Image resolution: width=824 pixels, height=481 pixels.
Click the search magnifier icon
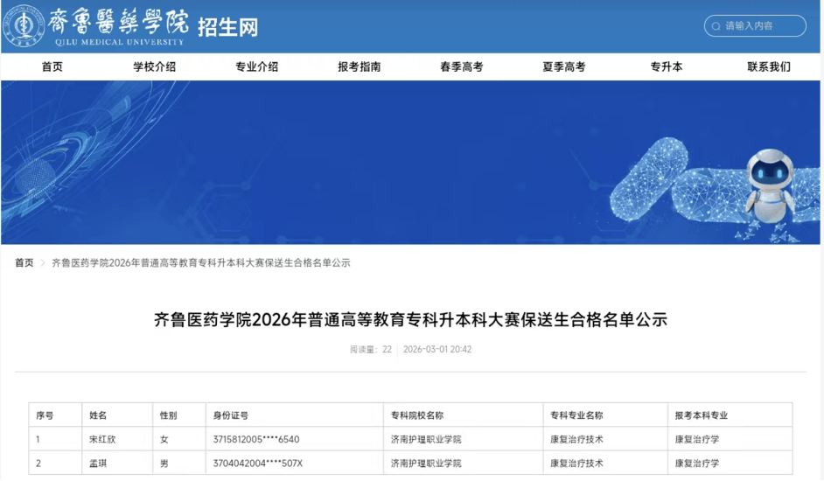click(x=716, y=26)
